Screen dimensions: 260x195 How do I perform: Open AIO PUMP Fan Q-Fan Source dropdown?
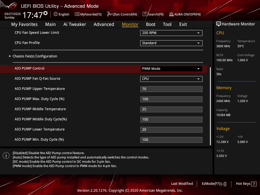pos(171,79)
